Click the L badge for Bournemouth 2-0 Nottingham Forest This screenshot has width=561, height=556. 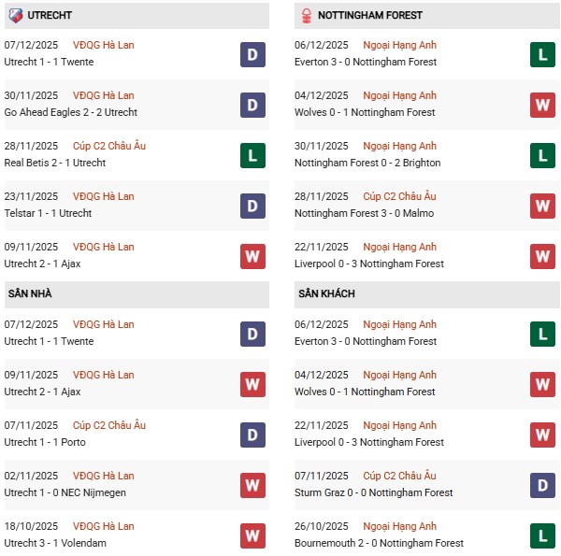tap(543, 536)
